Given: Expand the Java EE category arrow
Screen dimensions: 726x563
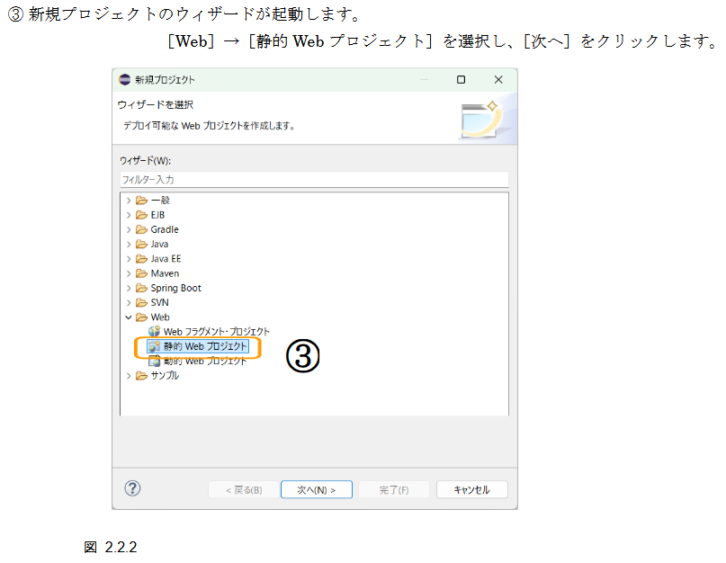Looking at the screenshot, I should click(x=129, y=259).
